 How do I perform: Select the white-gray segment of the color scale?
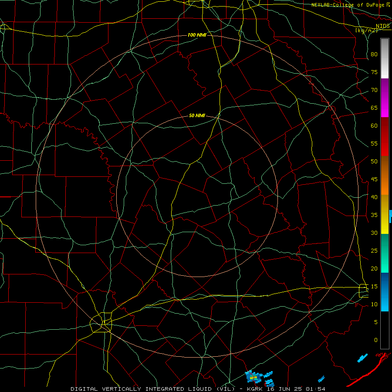[385, 58]
